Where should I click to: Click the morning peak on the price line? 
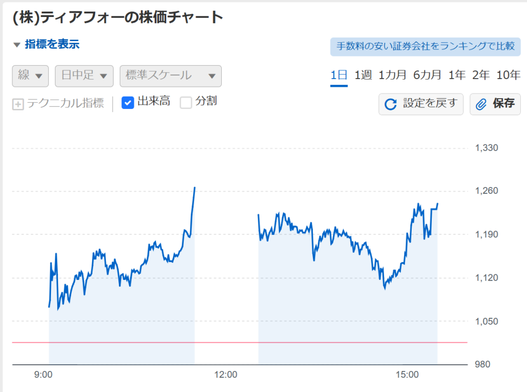tap(195, 188)
